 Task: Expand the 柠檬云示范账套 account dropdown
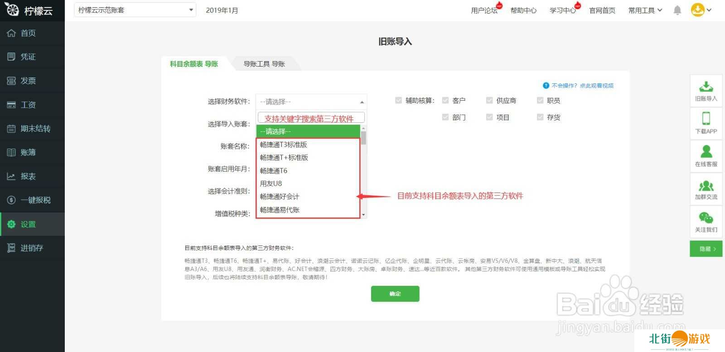click(135, 10)
